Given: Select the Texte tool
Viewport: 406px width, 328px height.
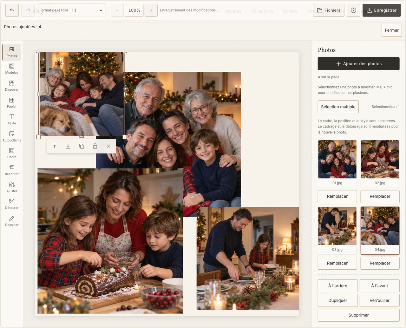Looking at the screenshot, I should coord(12,120).
